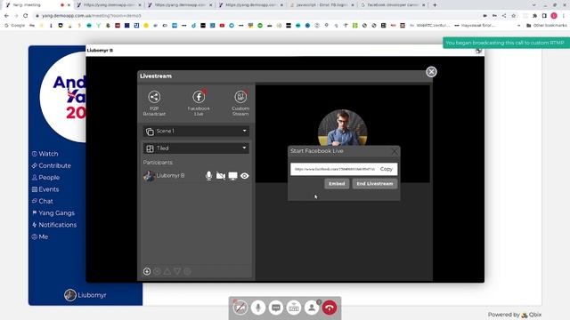The height and width of the screenshot is (320, 570).
Task: Click the browser address bar
Action: click(x=255, y=16)
